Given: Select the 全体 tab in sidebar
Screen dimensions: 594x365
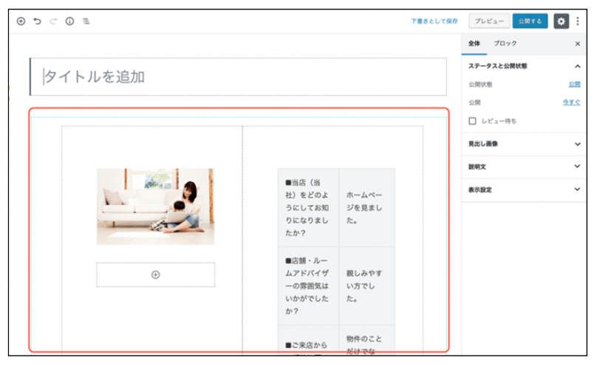Looking at the screenshot, I should click(x=474, y=44).
